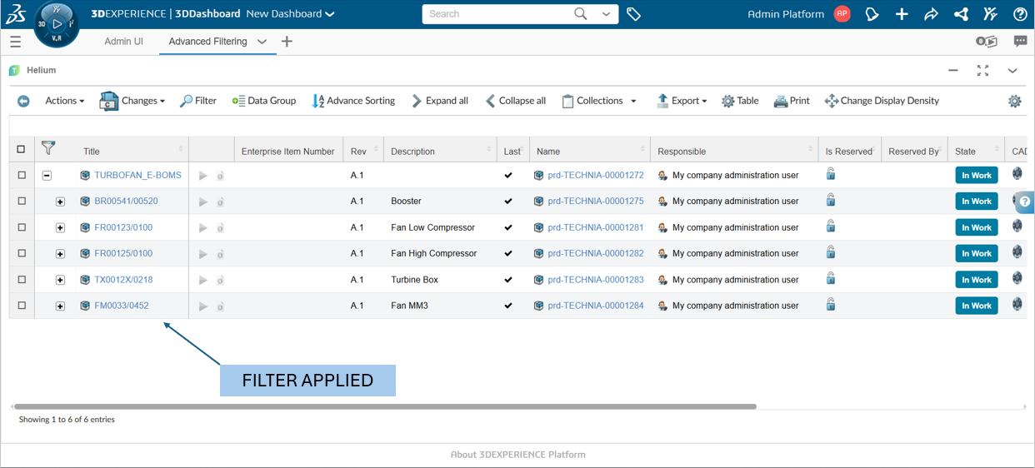Image resolution: width=1035 pixels, height=468 pixels.
Task: Click the horizontal scrollbar under the table
Action: pos(385,407)
